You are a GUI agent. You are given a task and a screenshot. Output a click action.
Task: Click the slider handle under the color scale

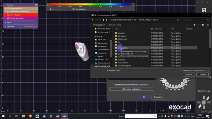[x=51, y=9]
